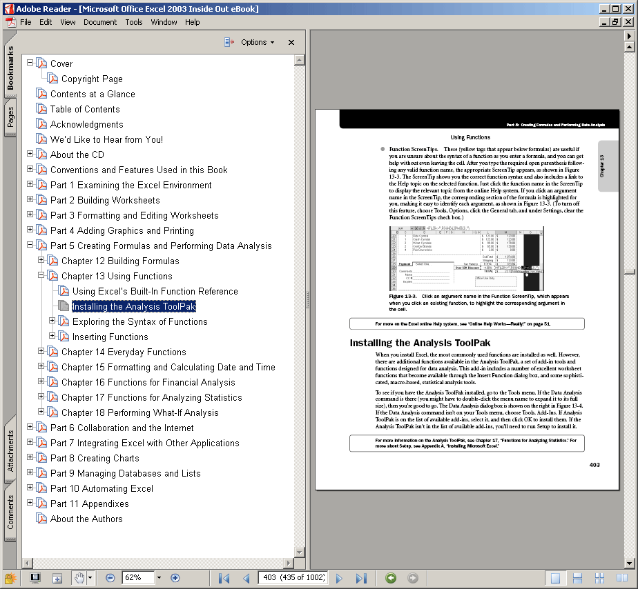This screenshot has width=638, height=589.
Task: Go to the last page
Action: click(x=361, y=578)
